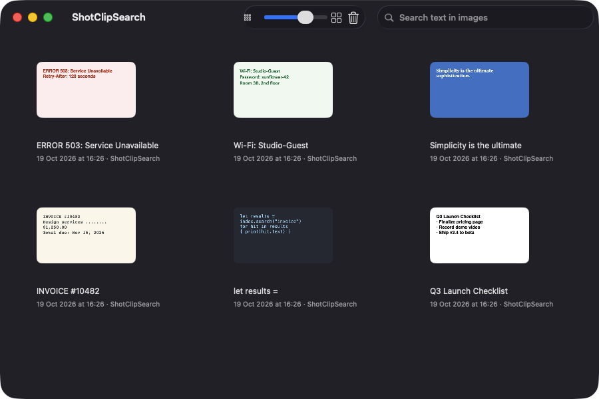Viewport: 599px width, 399px height.
Task: Open the ERROR 503 screenshot thumbnail
Action: pyautogui.click(x=86, y=90)
